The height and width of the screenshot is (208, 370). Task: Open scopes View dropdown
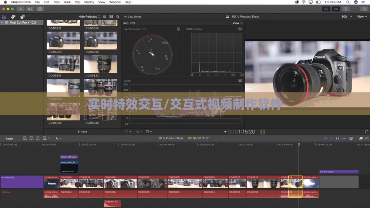click(237, 23)
